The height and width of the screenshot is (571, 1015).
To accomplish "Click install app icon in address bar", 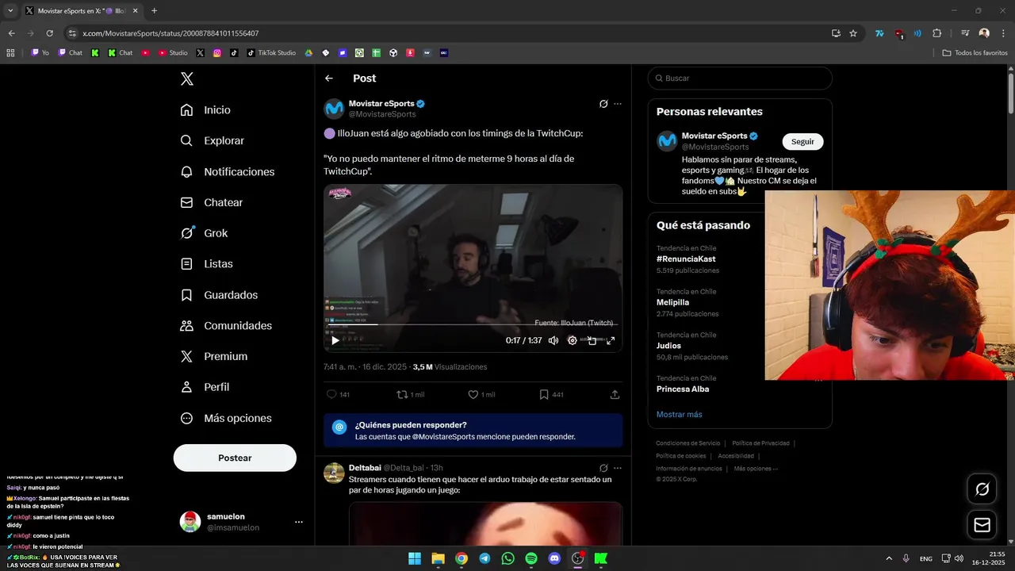I will pos(836,33).
